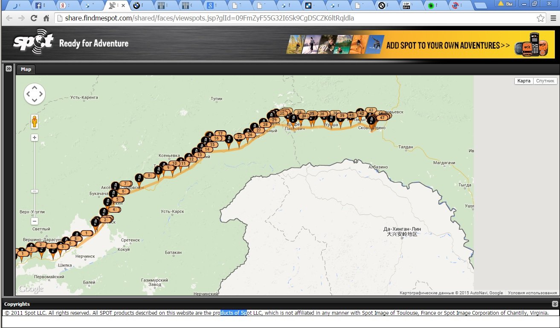Click the map zoom slider handle
Viewport: 560px width, 328px height.
[x=35, y=191]
